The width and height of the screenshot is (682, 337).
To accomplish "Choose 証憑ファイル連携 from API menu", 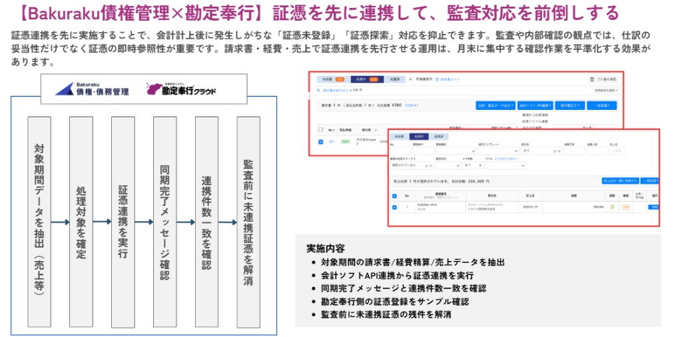I will click(x=535, y=121).
